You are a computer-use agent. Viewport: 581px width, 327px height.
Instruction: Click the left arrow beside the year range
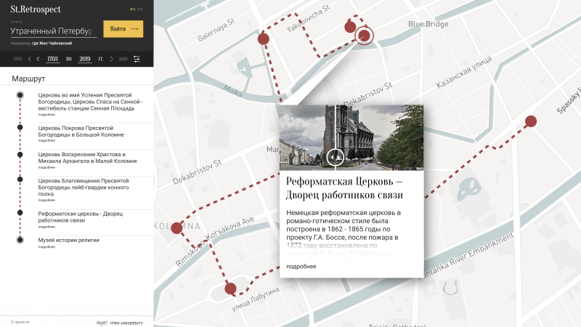tap(29, 59)
